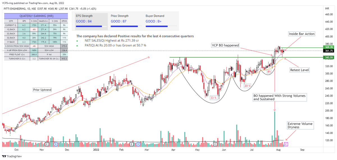337x160 pixels.
Task: Click the dividend D marker in mid-November
Action: click(56, 144)
